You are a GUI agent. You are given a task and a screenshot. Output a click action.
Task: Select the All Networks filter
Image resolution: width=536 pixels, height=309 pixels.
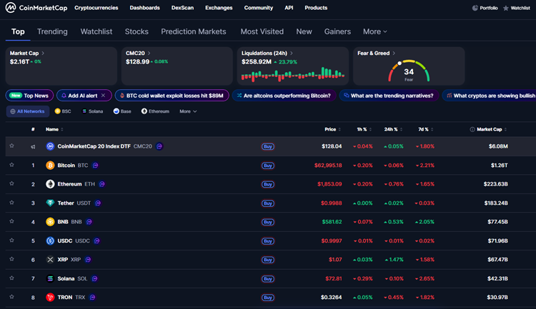point(28,111)
